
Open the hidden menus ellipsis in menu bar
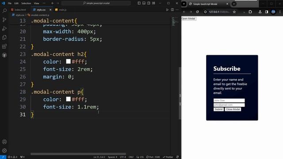[44, 3]
